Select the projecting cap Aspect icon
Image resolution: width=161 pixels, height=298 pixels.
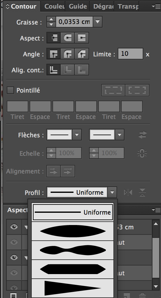pos(81,38)
